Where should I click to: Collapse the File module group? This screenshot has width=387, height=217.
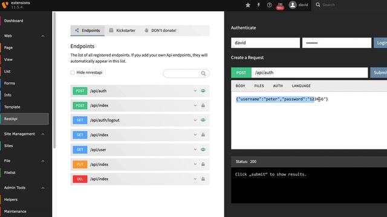pos(43,161)
